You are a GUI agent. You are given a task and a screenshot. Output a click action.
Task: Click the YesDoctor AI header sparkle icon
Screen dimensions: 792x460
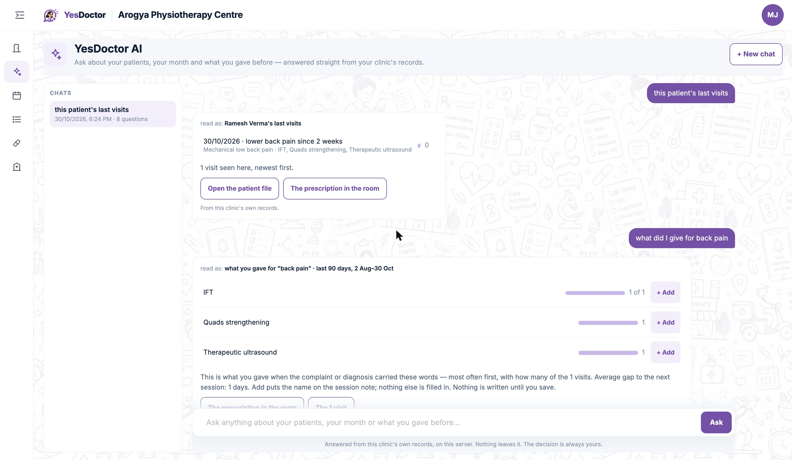pyautogui.click(x=56, y=54)
